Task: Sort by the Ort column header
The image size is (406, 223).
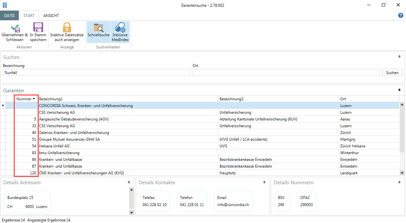Action: 369,99
